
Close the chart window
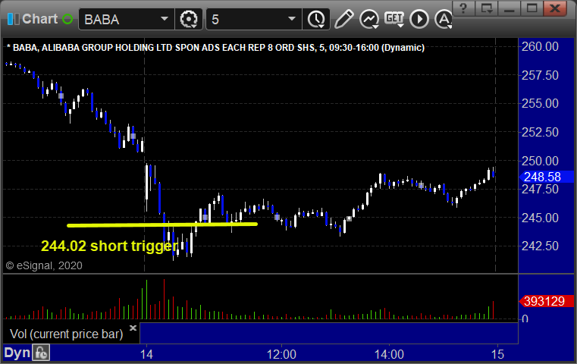tap(555, 8)
